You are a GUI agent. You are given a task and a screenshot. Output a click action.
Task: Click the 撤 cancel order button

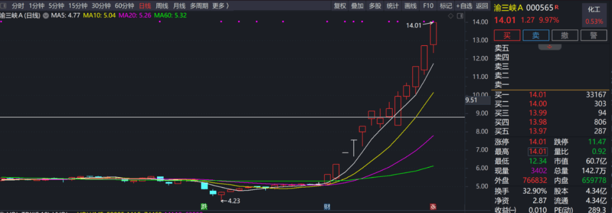click(565, 35)
